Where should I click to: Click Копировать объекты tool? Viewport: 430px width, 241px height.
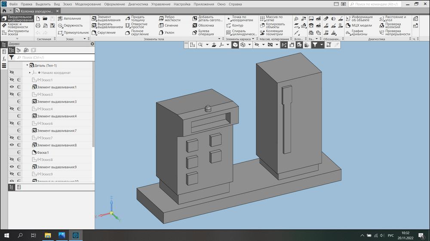pyautogui.click(x=273, y=25)
